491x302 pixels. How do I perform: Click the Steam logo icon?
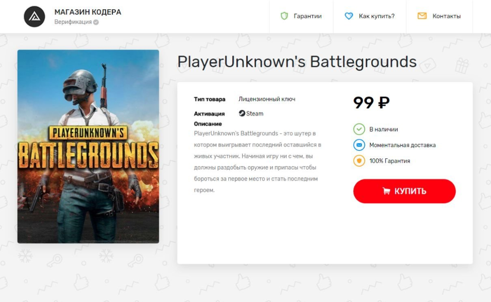tap(242, 113)
